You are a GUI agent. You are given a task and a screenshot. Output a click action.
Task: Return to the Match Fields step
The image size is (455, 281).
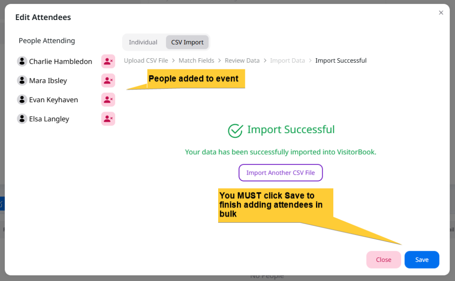tap(196, 60)
